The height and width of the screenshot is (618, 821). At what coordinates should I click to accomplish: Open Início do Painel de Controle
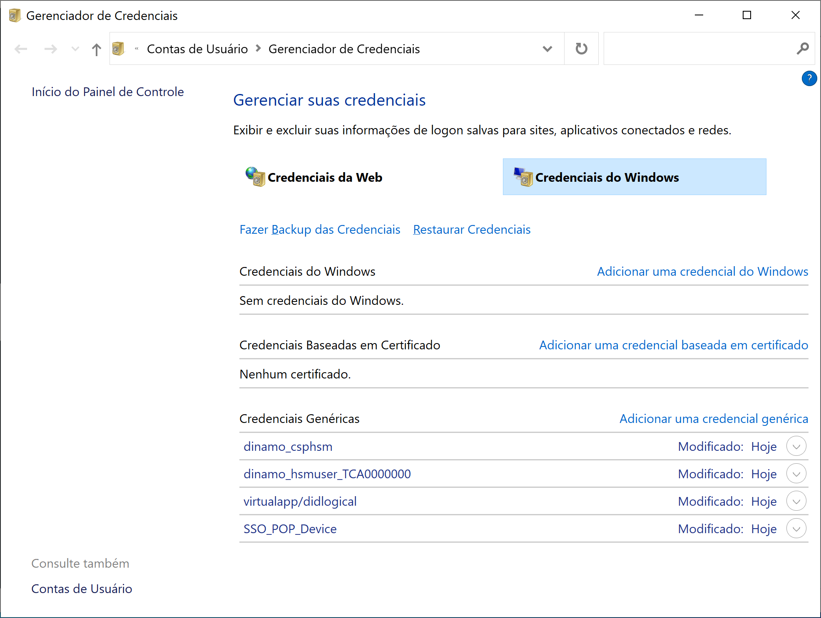(x=108, y=92)
